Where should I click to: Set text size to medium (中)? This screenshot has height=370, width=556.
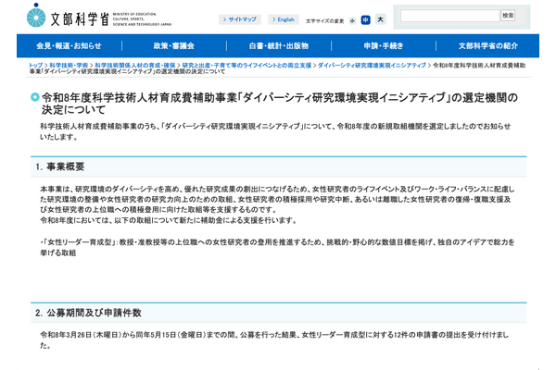coord(366,20)
